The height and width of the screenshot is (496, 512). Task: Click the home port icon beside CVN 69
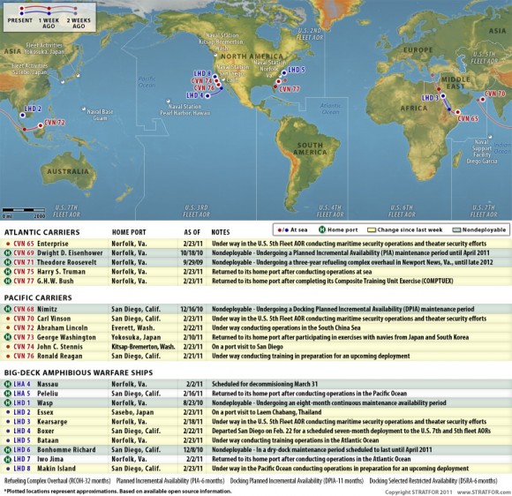8,252
